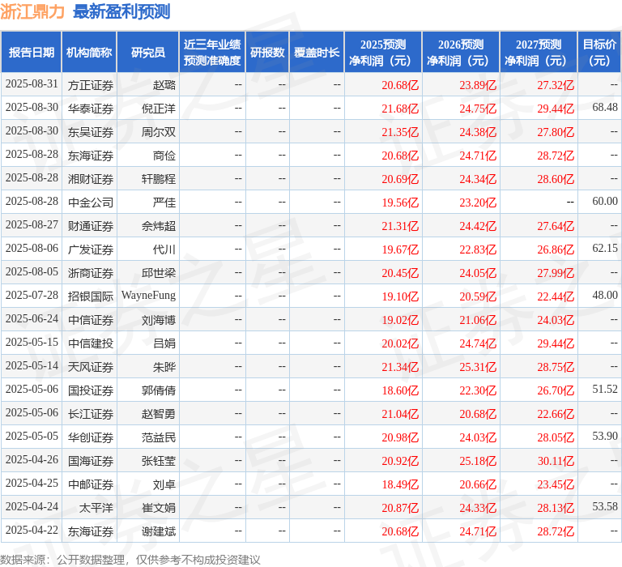The width and height of the screenshot is (622, 567).
Task: Click the 19.56亿 2025 forecast value
Action: 400,202
